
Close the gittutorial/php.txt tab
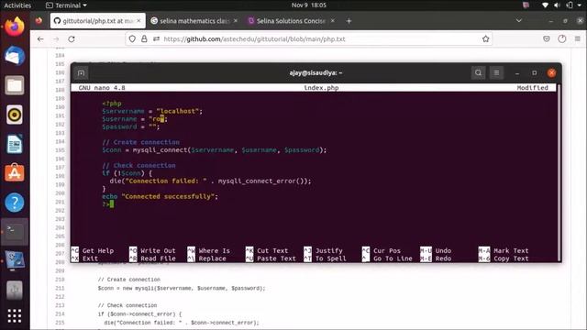pyautogui.click(x=138, y=21)
